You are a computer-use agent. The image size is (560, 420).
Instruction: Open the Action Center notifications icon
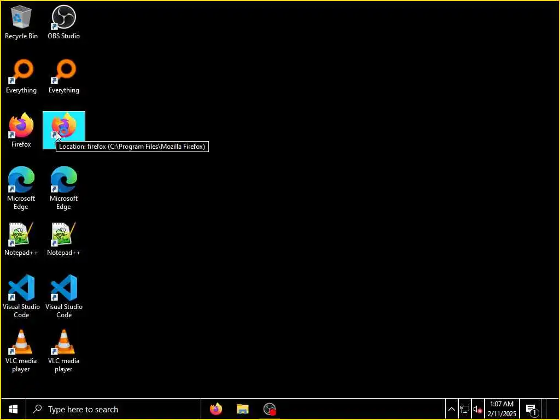click(x=531, y=409)
